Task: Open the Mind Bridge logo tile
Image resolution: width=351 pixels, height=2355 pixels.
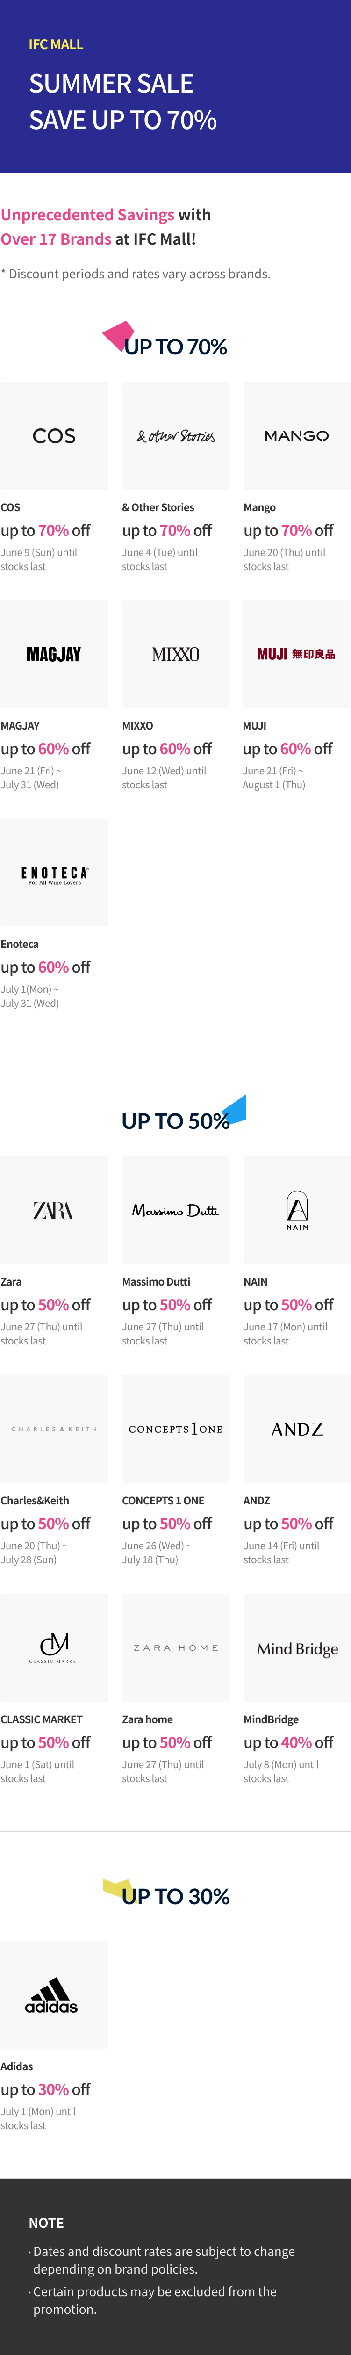Action: tap(296, 1648)
